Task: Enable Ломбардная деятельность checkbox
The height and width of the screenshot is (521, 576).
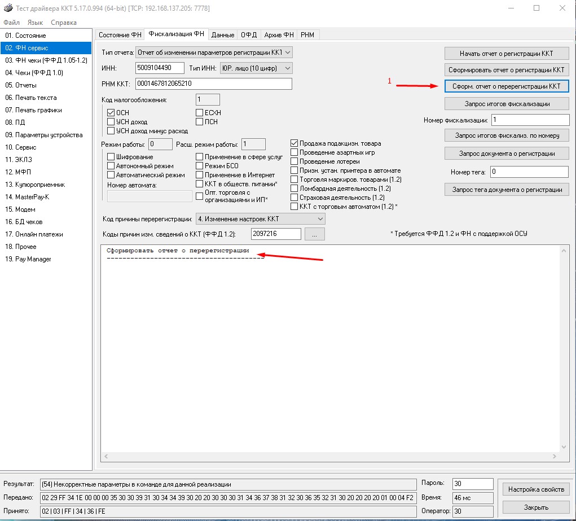Action: [x=294, y=189]
